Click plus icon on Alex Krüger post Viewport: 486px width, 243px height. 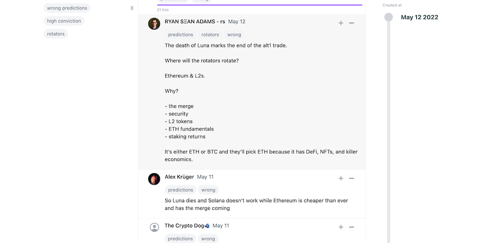click(341, 178)
